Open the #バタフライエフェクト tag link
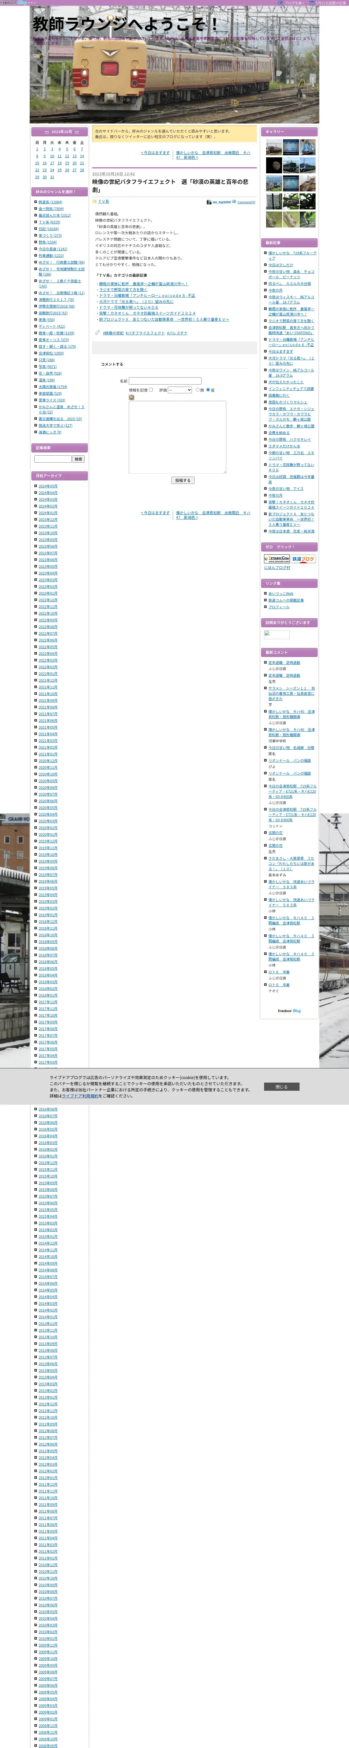This screenshot has width=349, height=1748. pos(145,333)
